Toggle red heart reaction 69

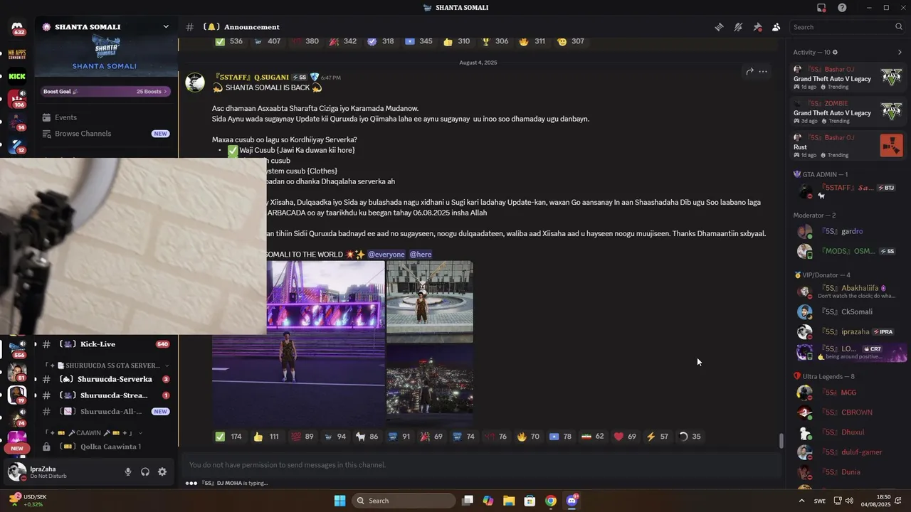[x=626, y=437]
